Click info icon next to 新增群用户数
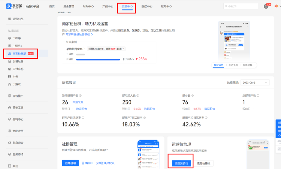The width and height of the screenshot is (281, 169). [80, 96]
